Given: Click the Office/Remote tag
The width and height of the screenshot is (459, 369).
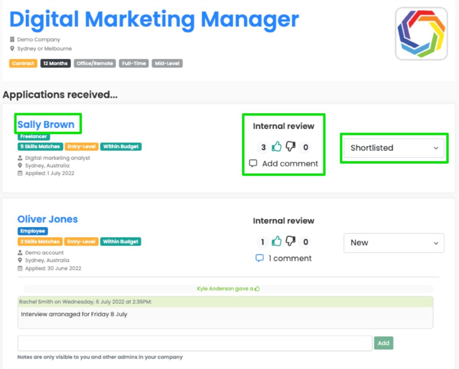Looking at the screenshot, I should coord(95,63).
